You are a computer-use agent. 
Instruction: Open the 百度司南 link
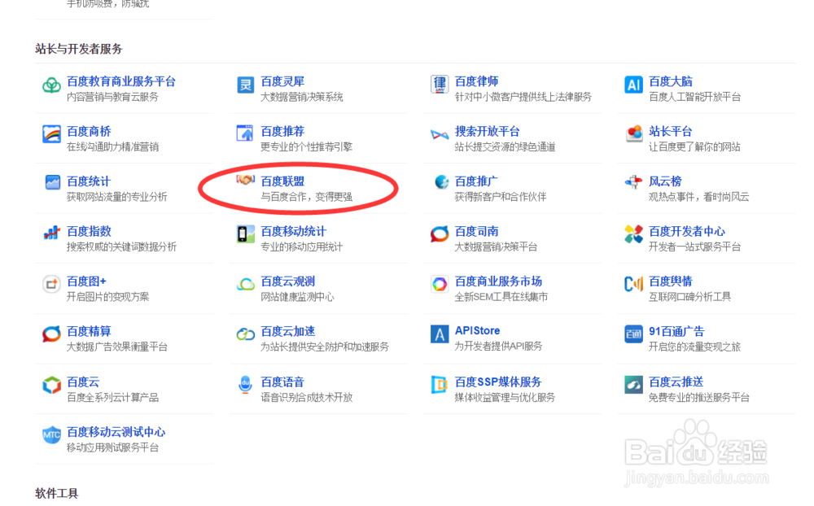[x=476, y=231]
